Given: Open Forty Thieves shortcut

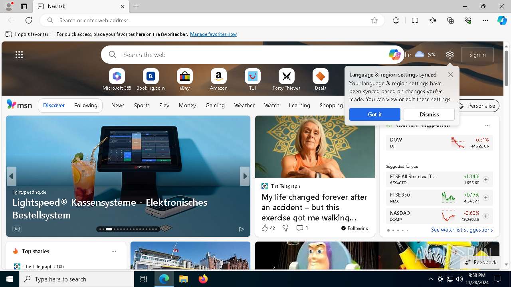Looking at the screenshot, I should point(286,79).
